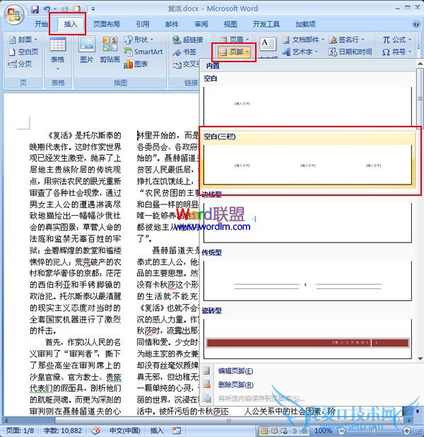This screenshot has width=424, height=437.
Task: Insert a cover page with 封面
Action: [x=24, y=40]
